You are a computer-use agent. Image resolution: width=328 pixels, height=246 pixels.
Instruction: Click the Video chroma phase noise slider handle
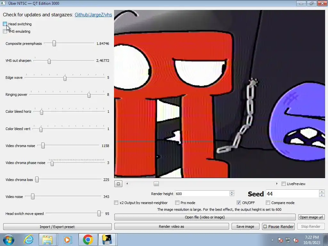(x=52, y=163)
